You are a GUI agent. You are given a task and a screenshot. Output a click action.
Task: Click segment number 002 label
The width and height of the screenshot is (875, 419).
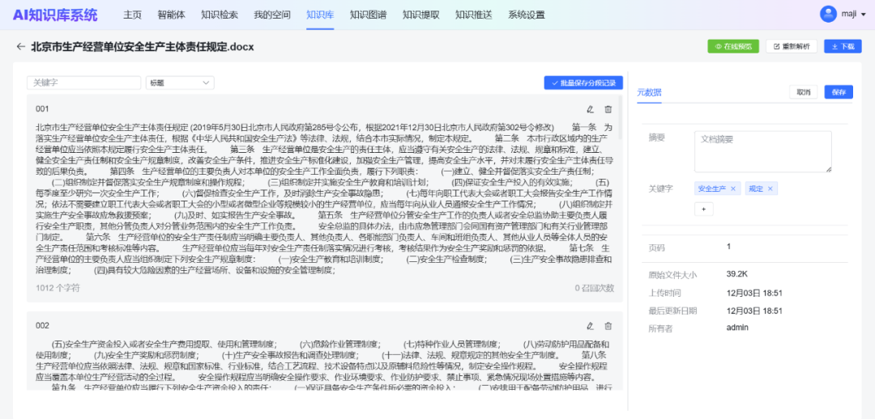(x=42, y=325)
